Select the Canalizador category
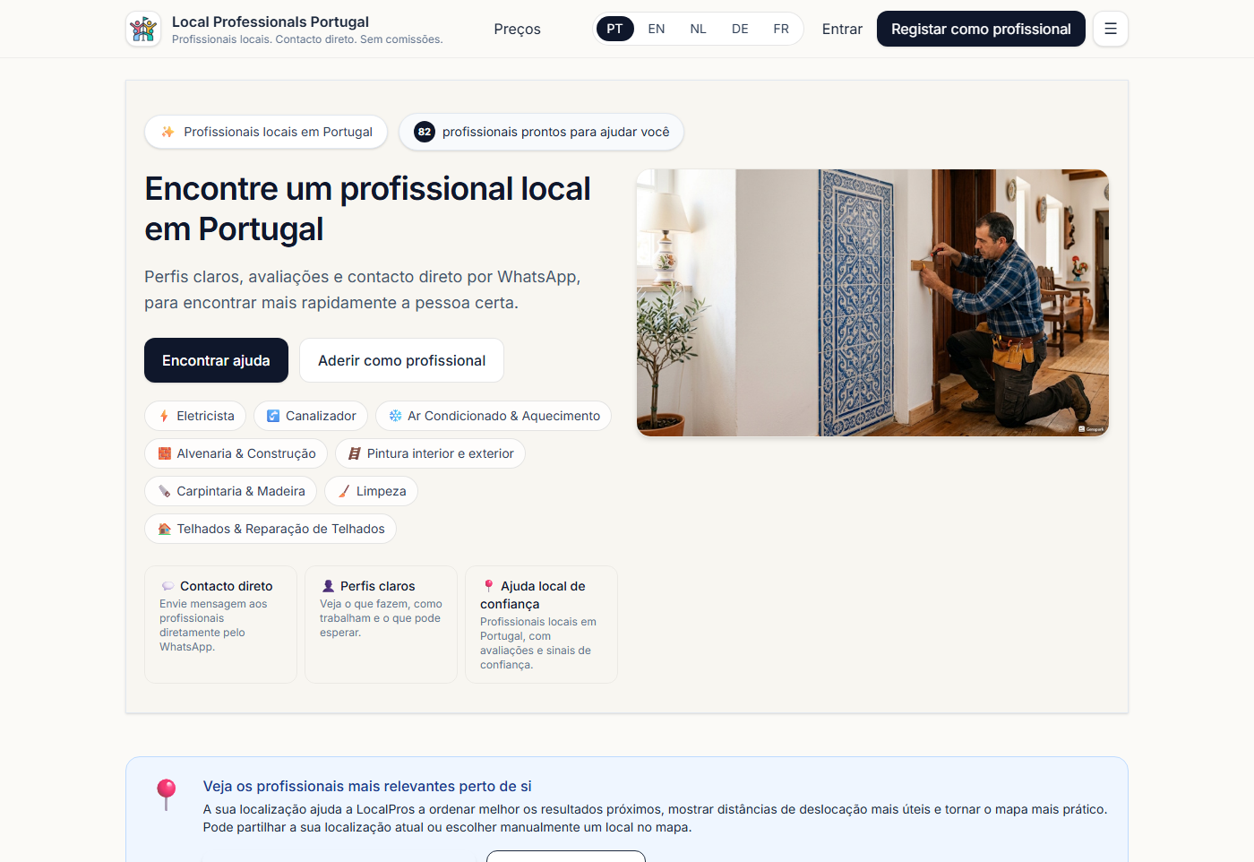The width and height of the screenshot is (1254, 862). point(311,416)
